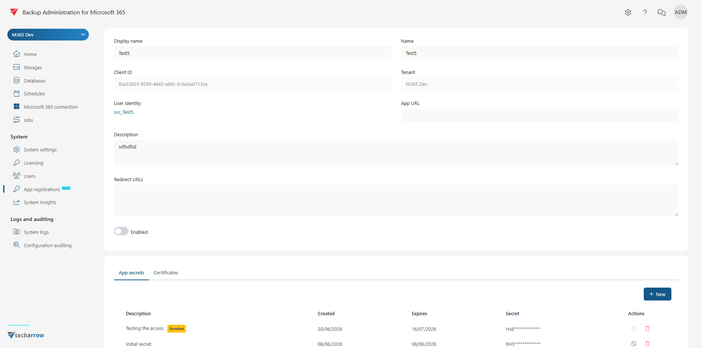Image resolution: width=702 pixels, height=348 pixels.
Task: Open Configuration auditing page
Action: (48, 246)
